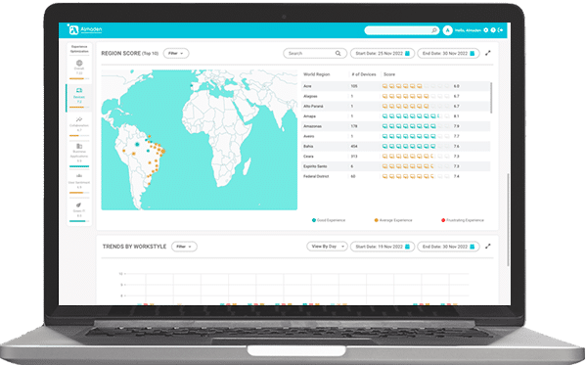Click the settings gear in the header

[486, 30]
